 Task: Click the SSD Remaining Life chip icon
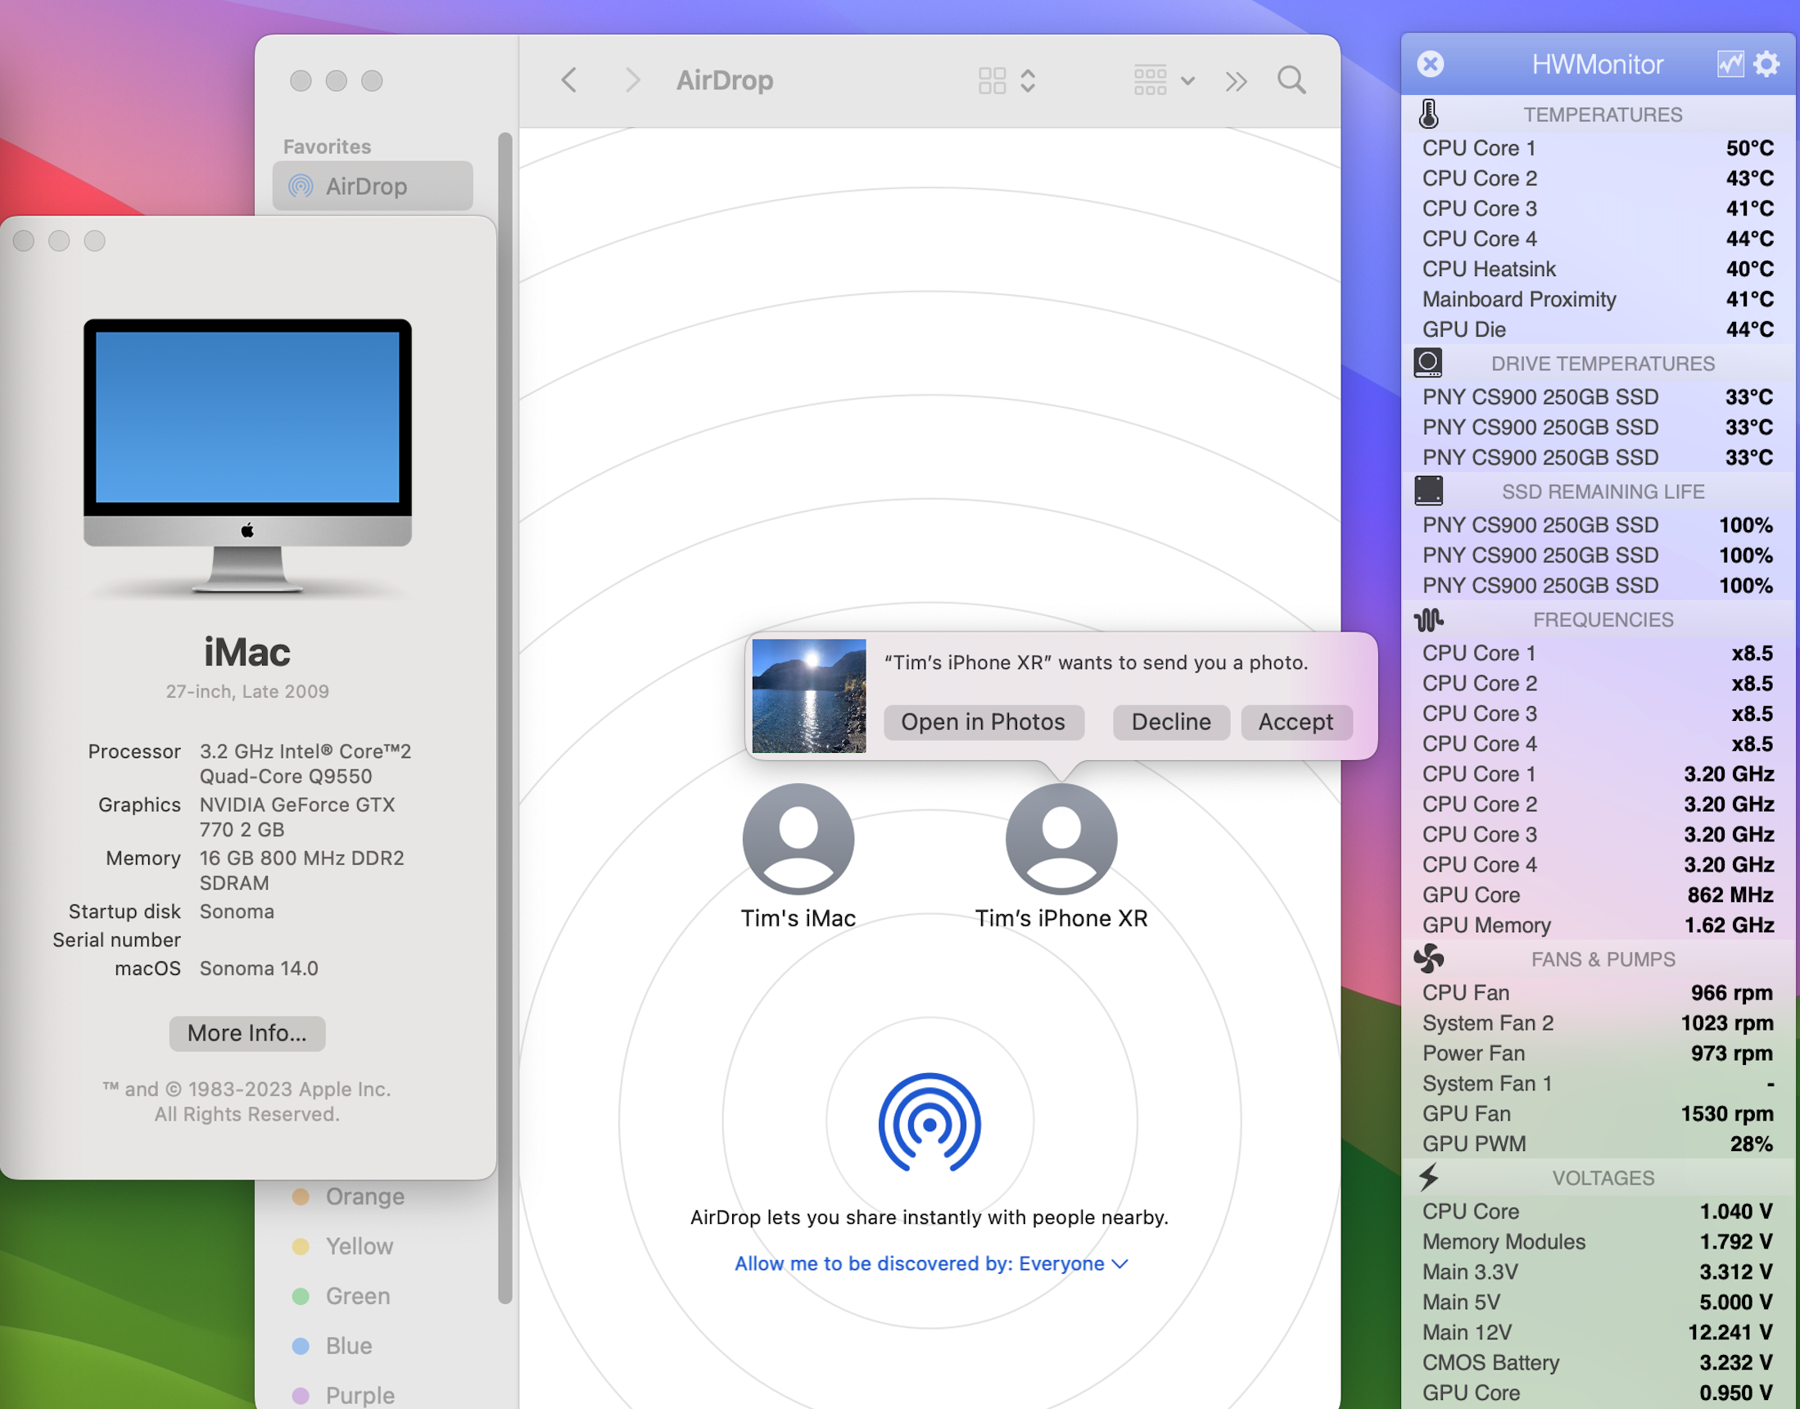pos(1428,491)
